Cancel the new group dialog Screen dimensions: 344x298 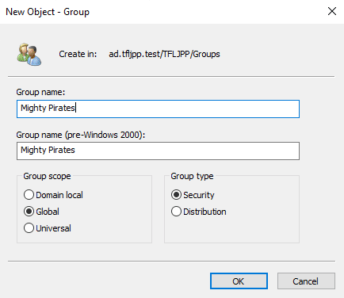(x=306, y=281)
